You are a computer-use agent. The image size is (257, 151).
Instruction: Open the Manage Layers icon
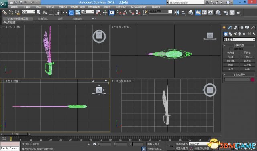[190, 12]
